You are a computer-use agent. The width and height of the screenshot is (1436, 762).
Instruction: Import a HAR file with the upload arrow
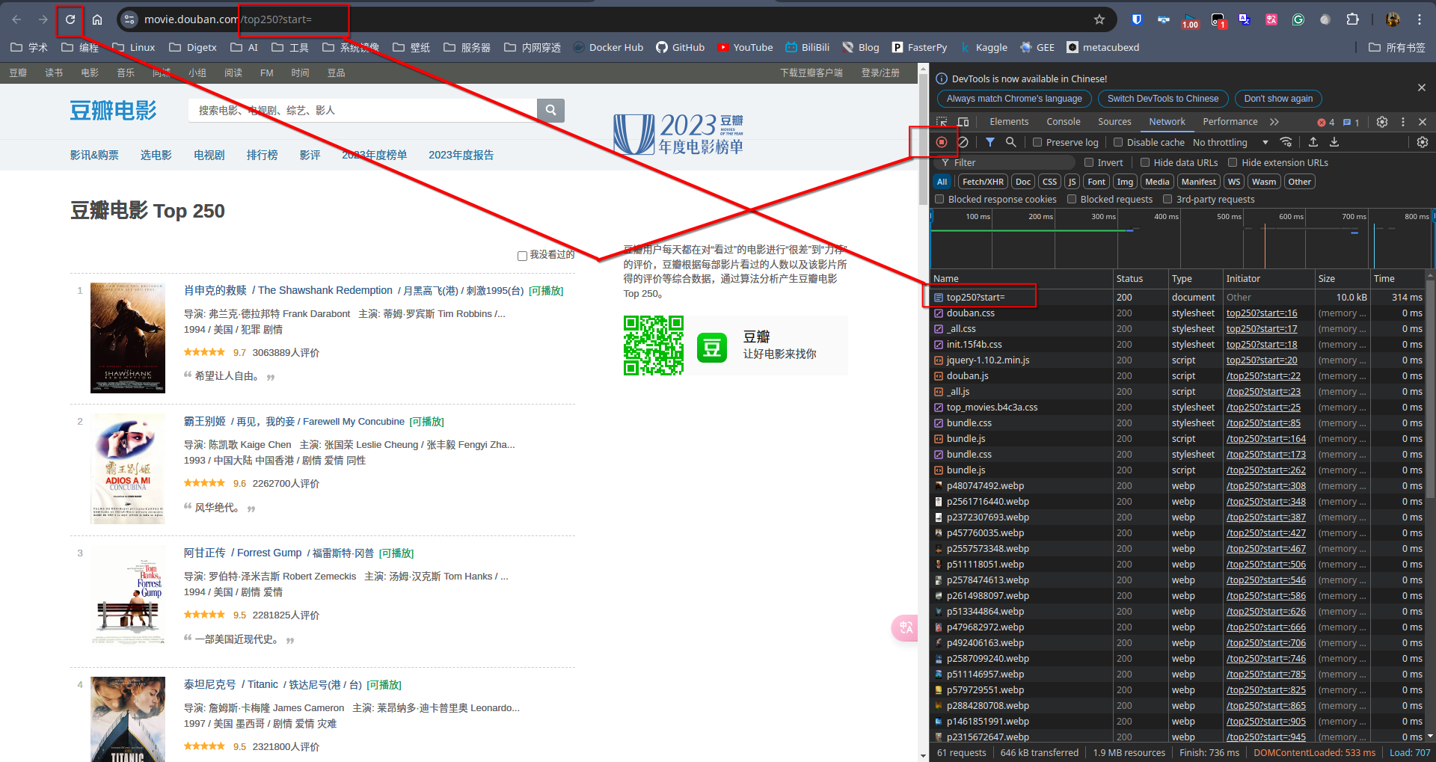point(1313,142)
